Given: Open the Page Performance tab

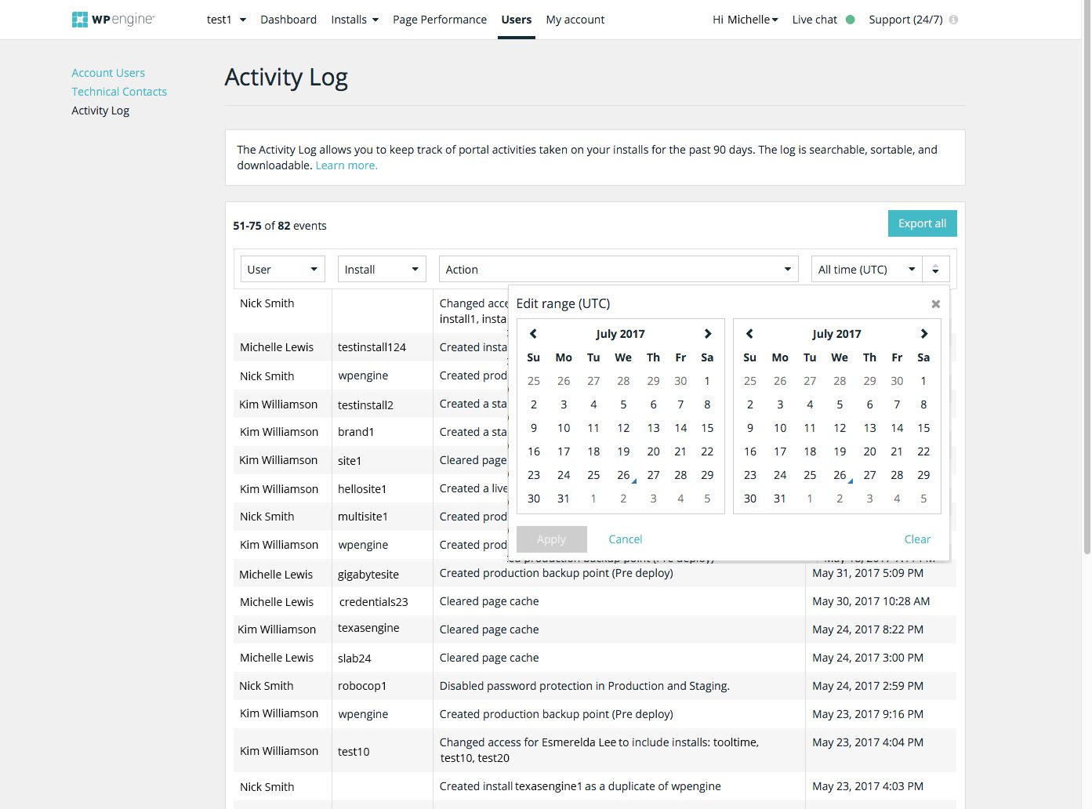Looking at the screenshot, I should (440, 20).
